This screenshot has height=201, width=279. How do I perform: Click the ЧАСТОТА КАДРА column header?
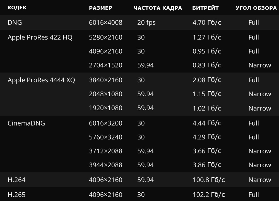(158, 8)
